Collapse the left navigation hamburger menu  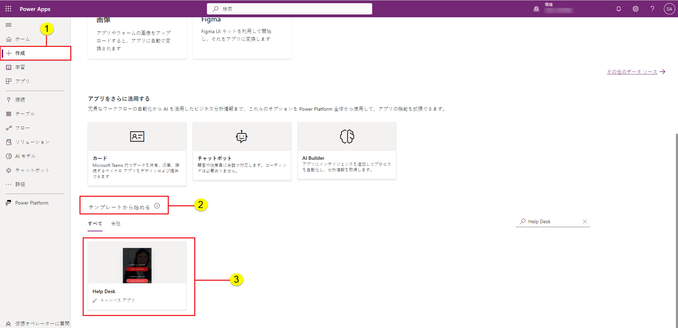tap(8, 25)
